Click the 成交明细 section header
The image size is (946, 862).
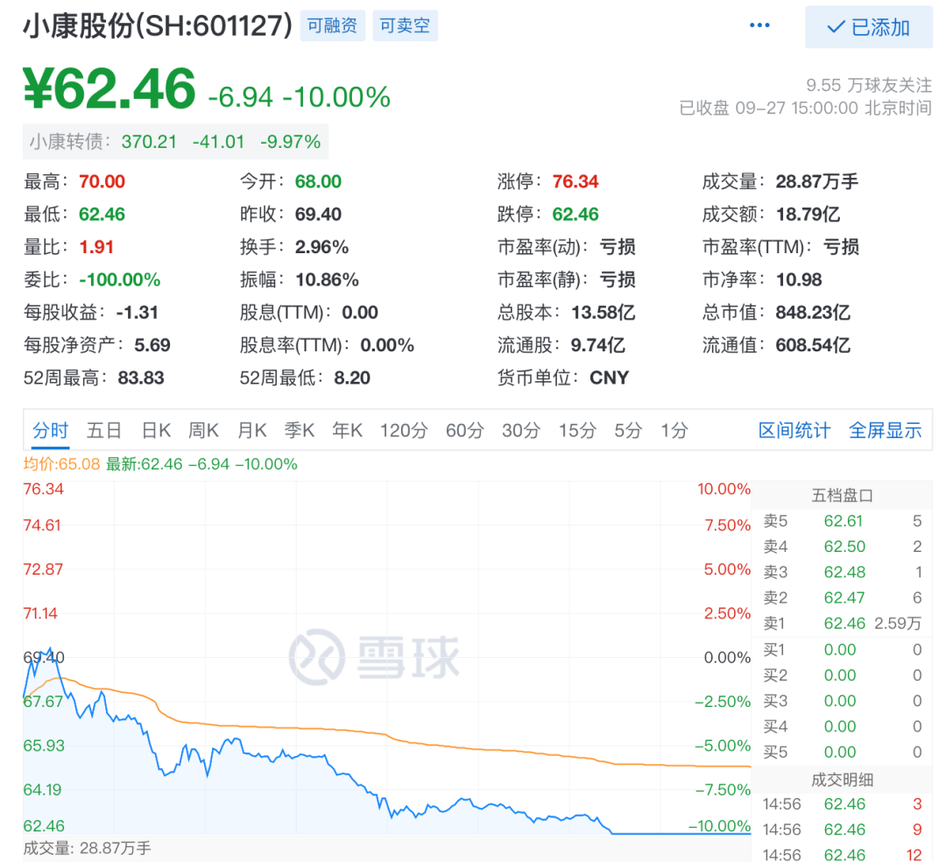pyautogui.click(x=843, y=780)
